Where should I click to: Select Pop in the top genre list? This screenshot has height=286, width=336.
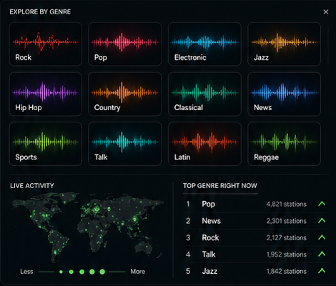209,204
